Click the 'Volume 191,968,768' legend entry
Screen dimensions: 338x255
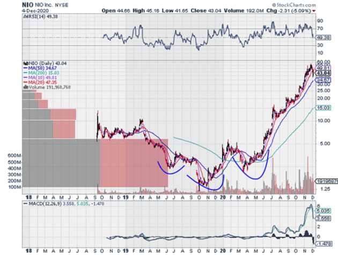tap(47, 87)
